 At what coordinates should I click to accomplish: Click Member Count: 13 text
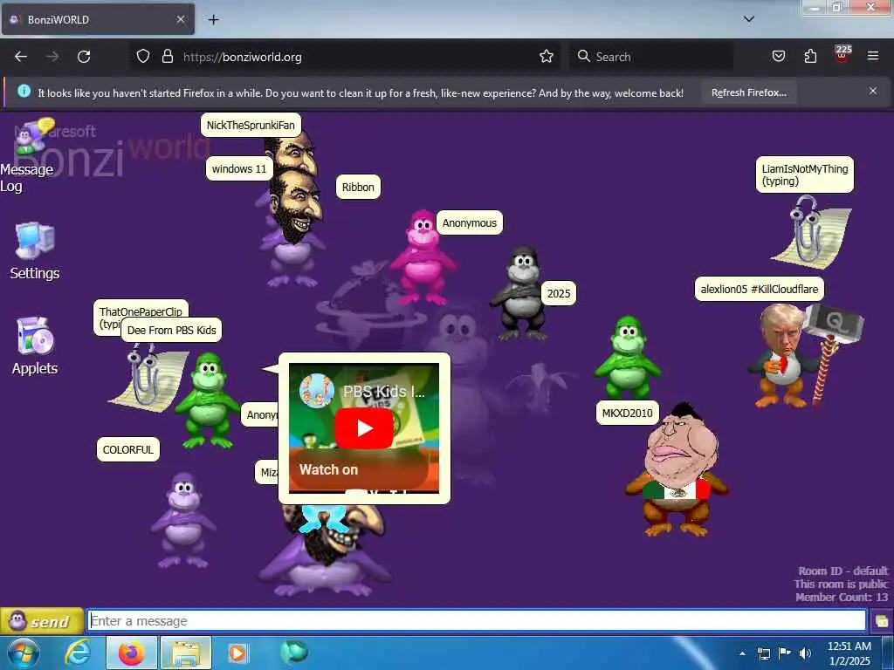842,597
